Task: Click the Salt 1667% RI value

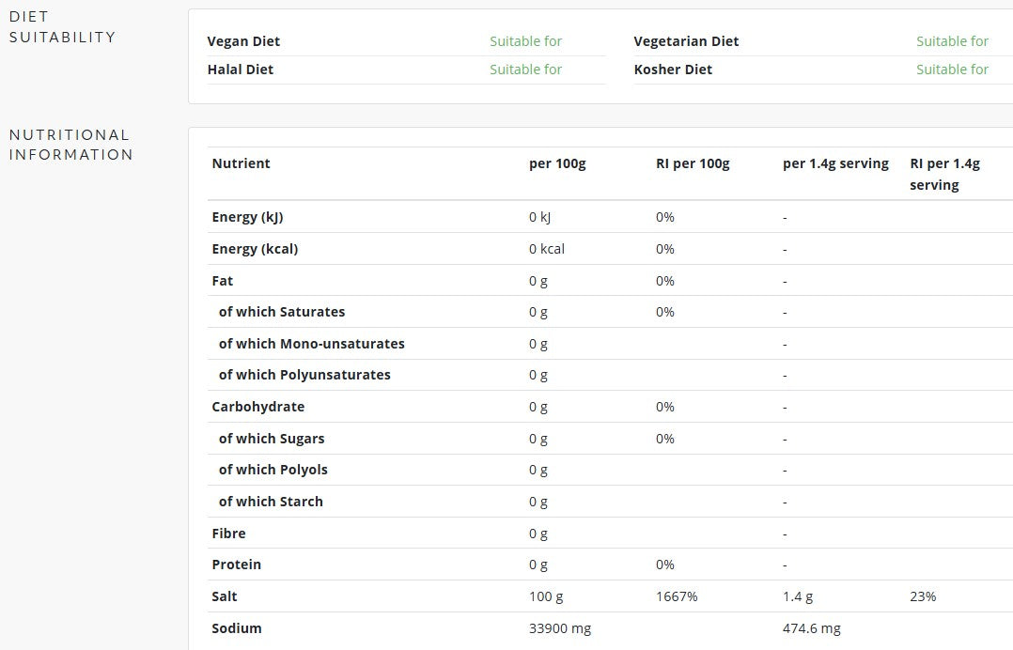Action: 677,596
